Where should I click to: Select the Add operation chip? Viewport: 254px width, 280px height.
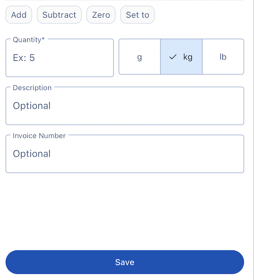coord(19,15)
